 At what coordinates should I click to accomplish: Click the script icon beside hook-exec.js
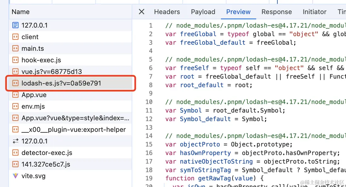pos(15,60)
